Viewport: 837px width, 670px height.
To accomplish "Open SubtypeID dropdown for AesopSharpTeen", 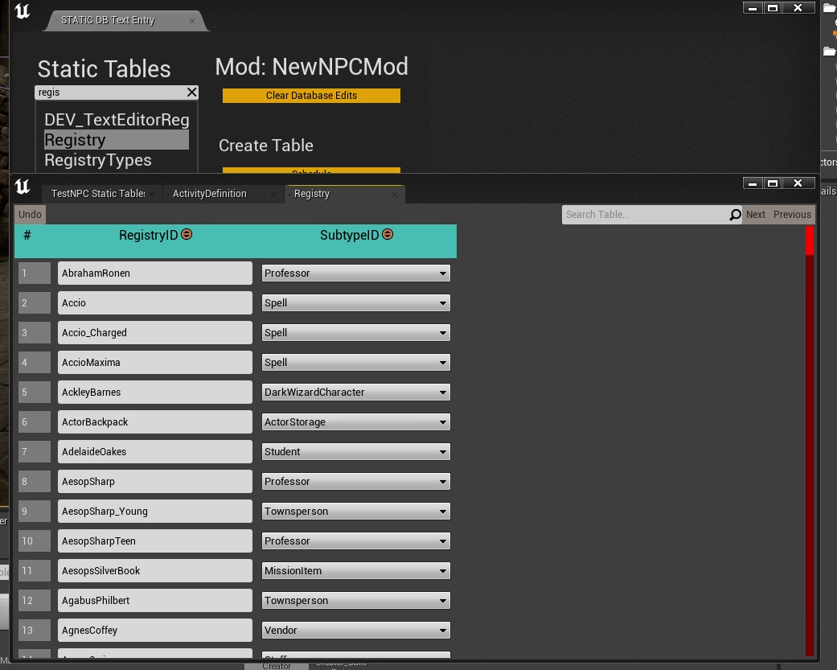I will click(355, 541).
